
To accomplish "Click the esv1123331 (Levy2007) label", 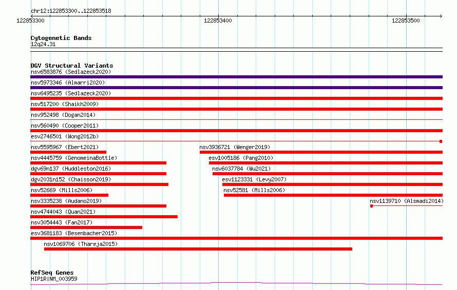I will pos(254,179).
